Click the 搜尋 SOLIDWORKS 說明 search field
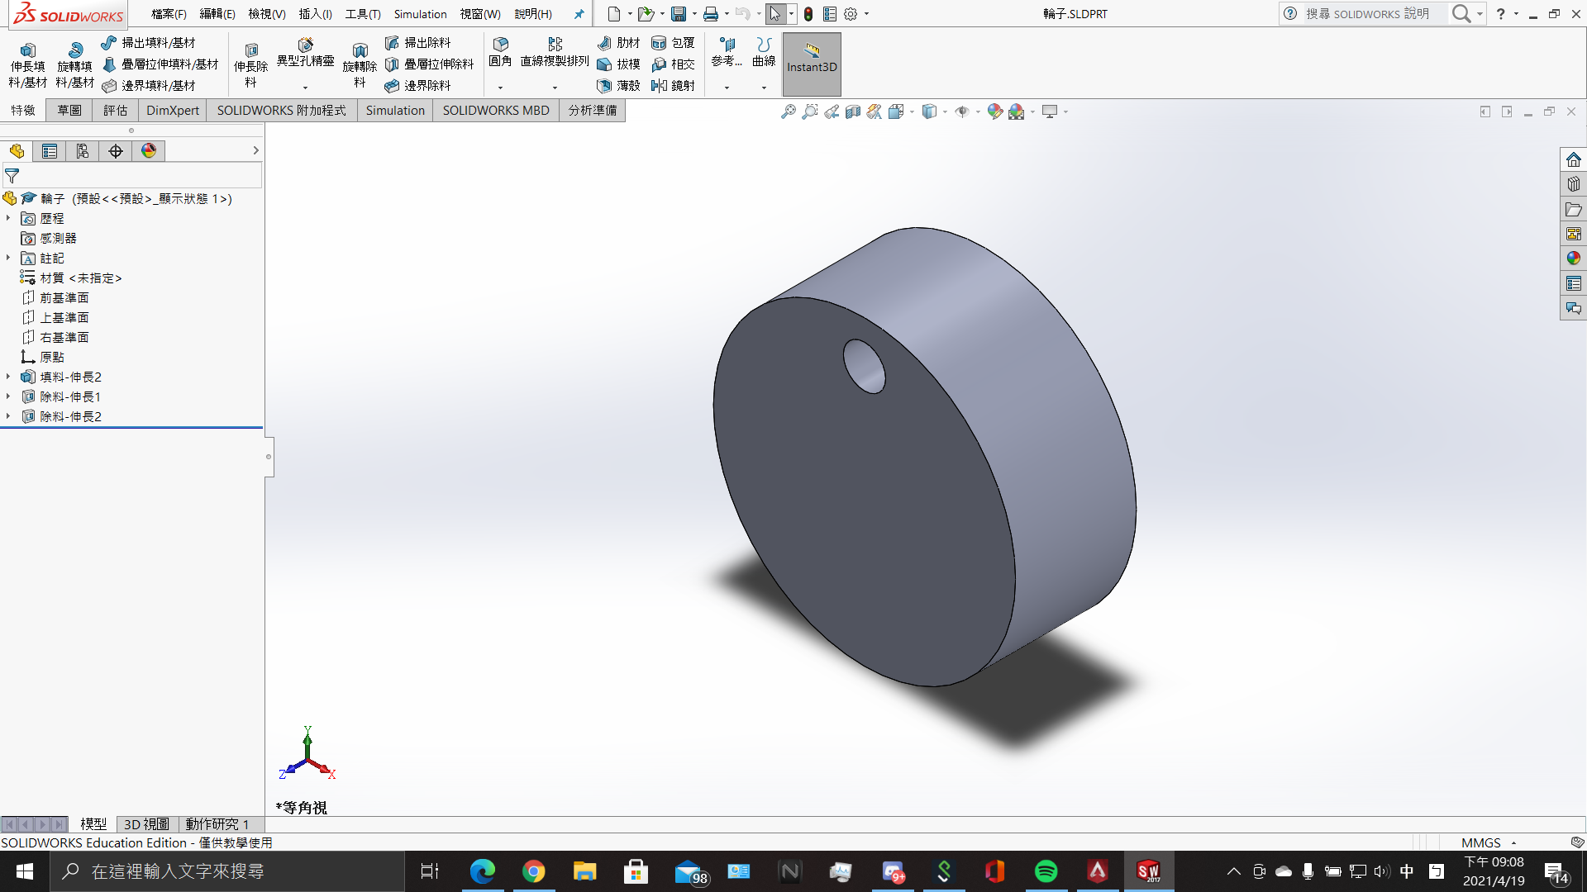The height and width of the screenshot is (892, 1587). (x=1368, y=14)
